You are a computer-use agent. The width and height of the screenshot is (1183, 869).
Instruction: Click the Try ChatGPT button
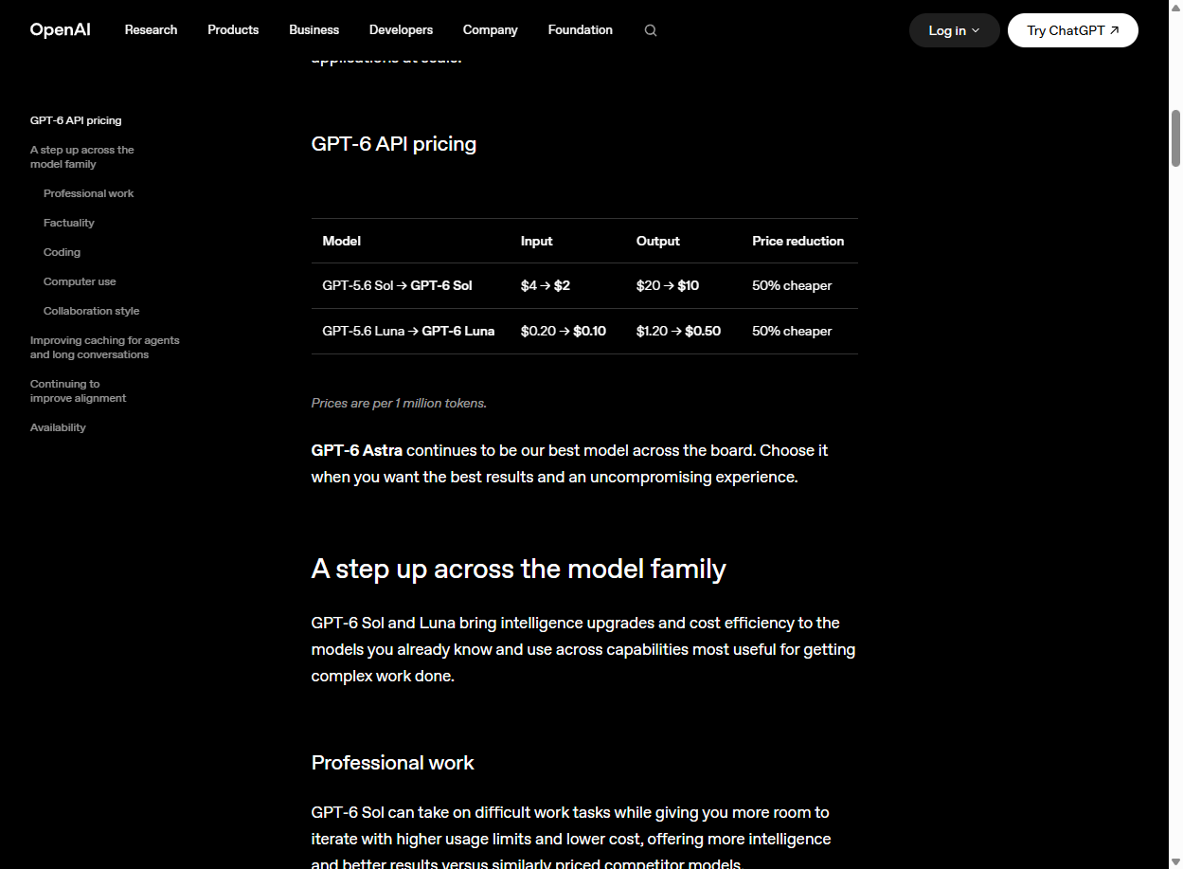click(x=1073, y=30)
